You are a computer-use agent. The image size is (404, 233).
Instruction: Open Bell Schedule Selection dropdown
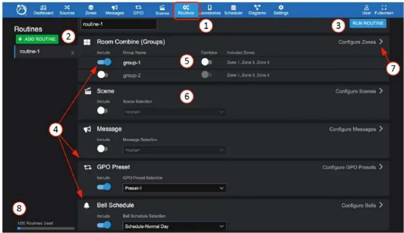click(x=174, y=226)
